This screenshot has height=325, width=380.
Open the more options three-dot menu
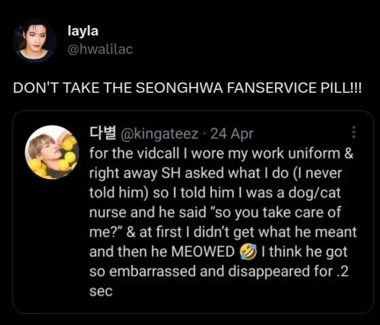point(354,133)
